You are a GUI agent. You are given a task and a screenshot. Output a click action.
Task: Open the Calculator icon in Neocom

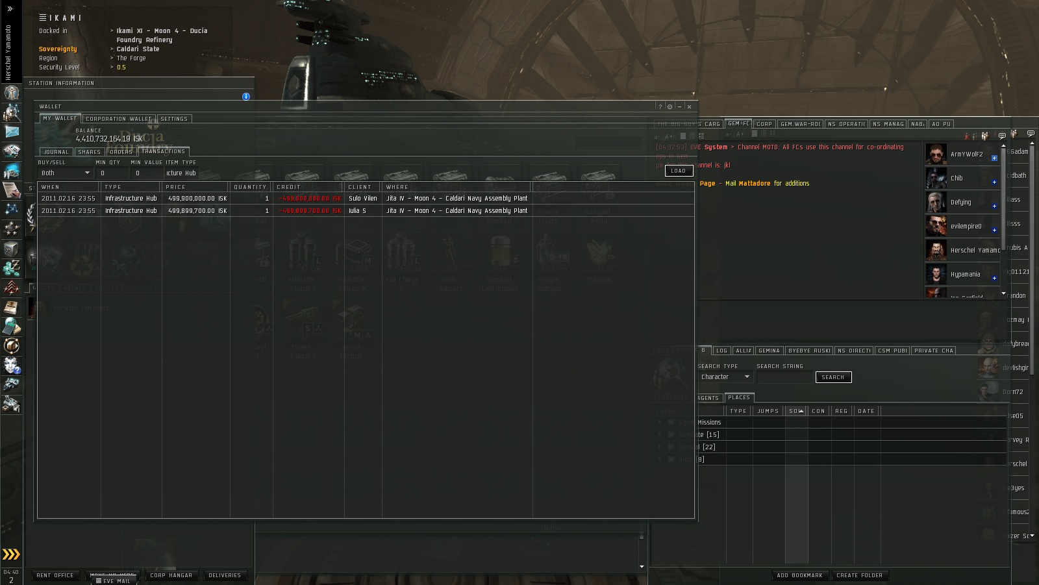[11, 326]
